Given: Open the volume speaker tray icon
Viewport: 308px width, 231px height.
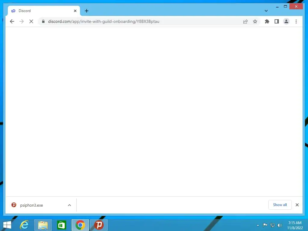Looking at the screenshot, I should (x=280, y=225).
